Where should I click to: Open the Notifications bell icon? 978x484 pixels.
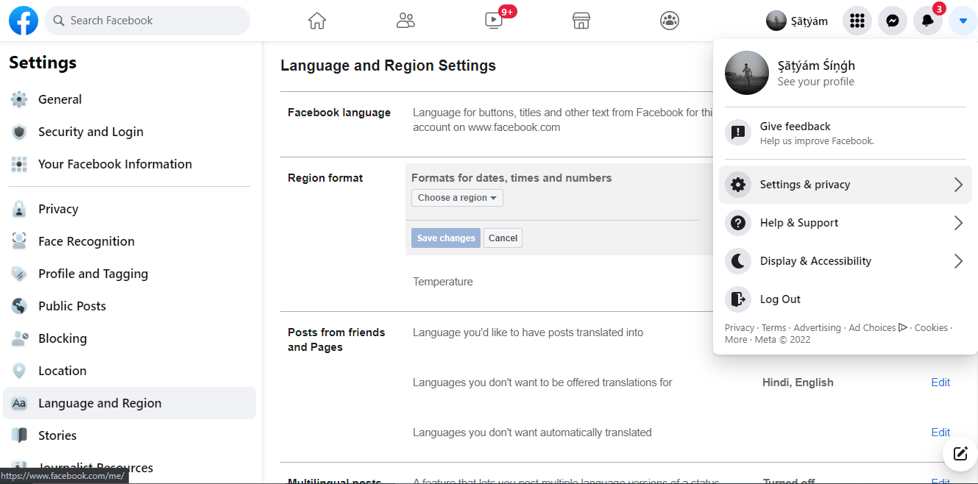(928, 21)
